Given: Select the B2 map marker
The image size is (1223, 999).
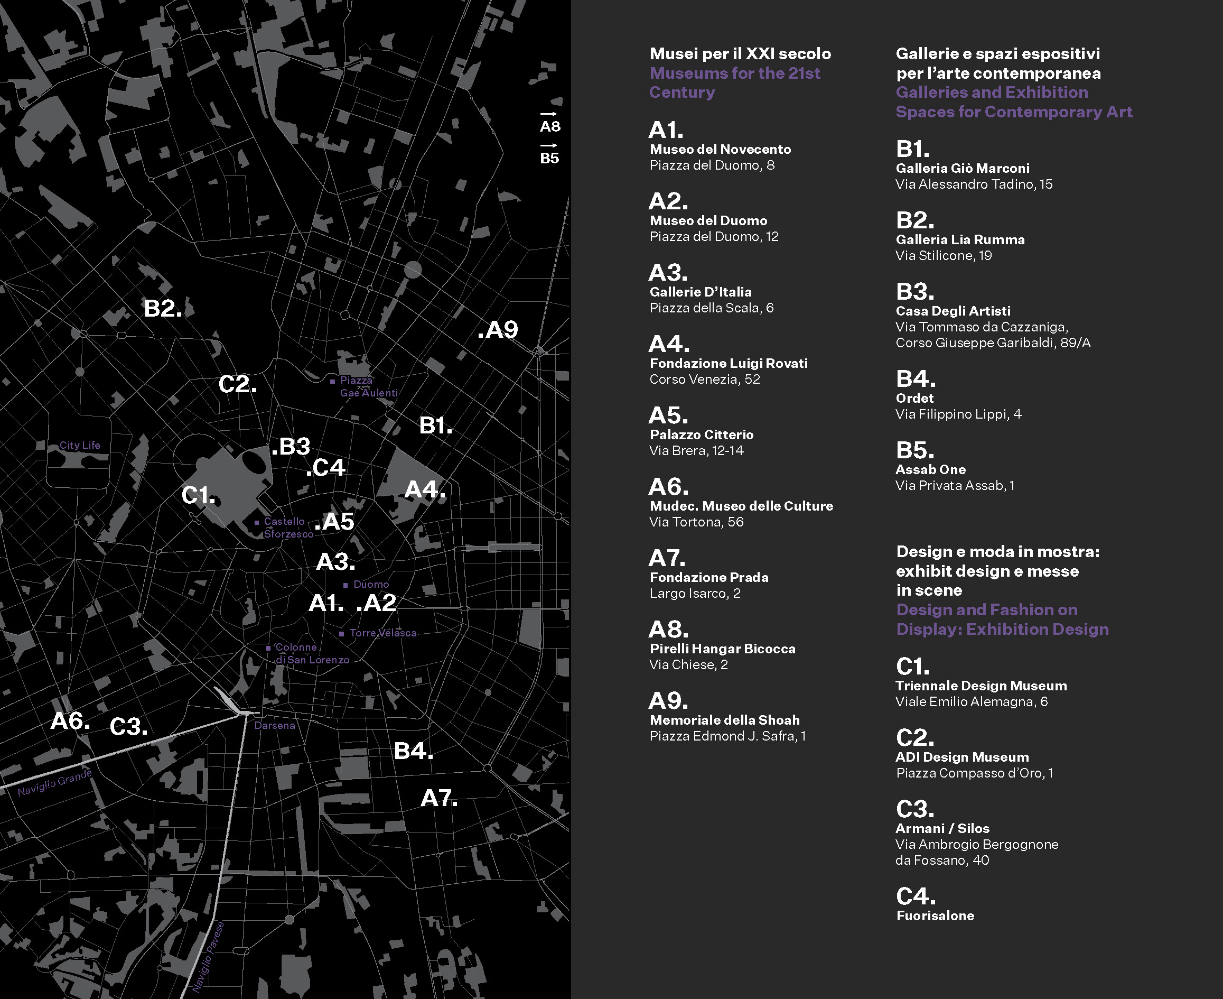Looking at the screenshot, I should click(162, 309).
